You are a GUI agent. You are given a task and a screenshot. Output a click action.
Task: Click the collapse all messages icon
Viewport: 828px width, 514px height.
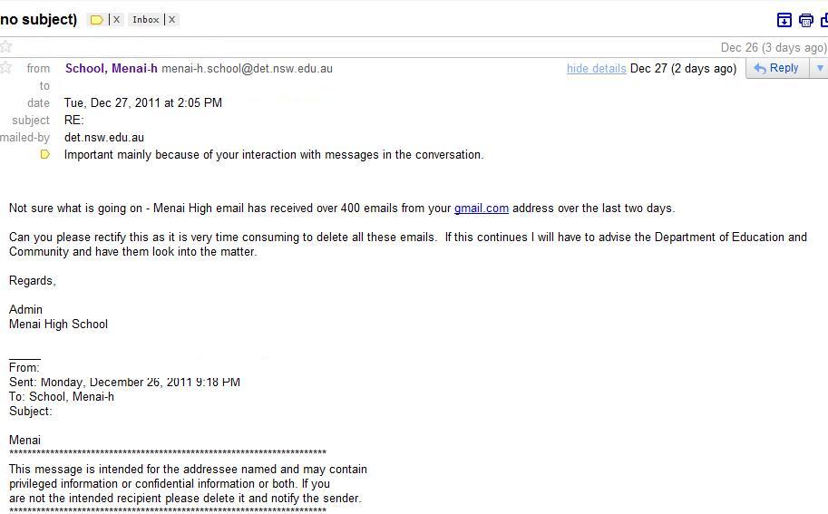tap(784, 20)
